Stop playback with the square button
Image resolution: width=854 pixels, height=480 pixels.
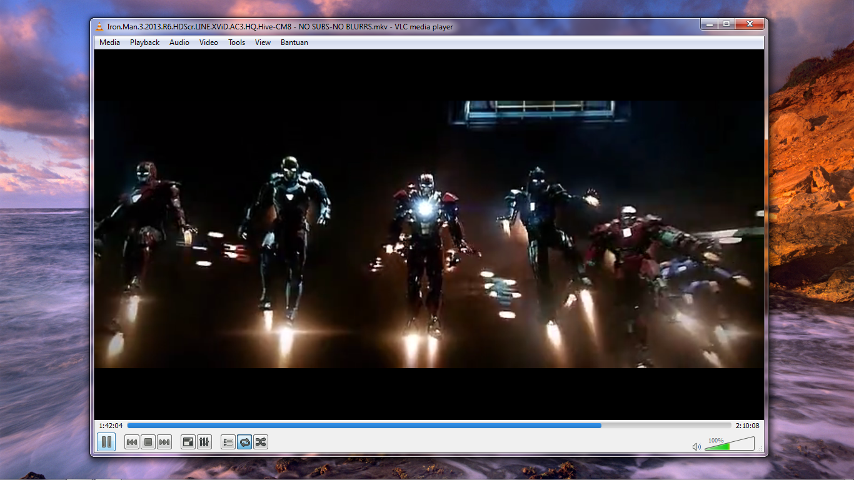pos(148,442)
